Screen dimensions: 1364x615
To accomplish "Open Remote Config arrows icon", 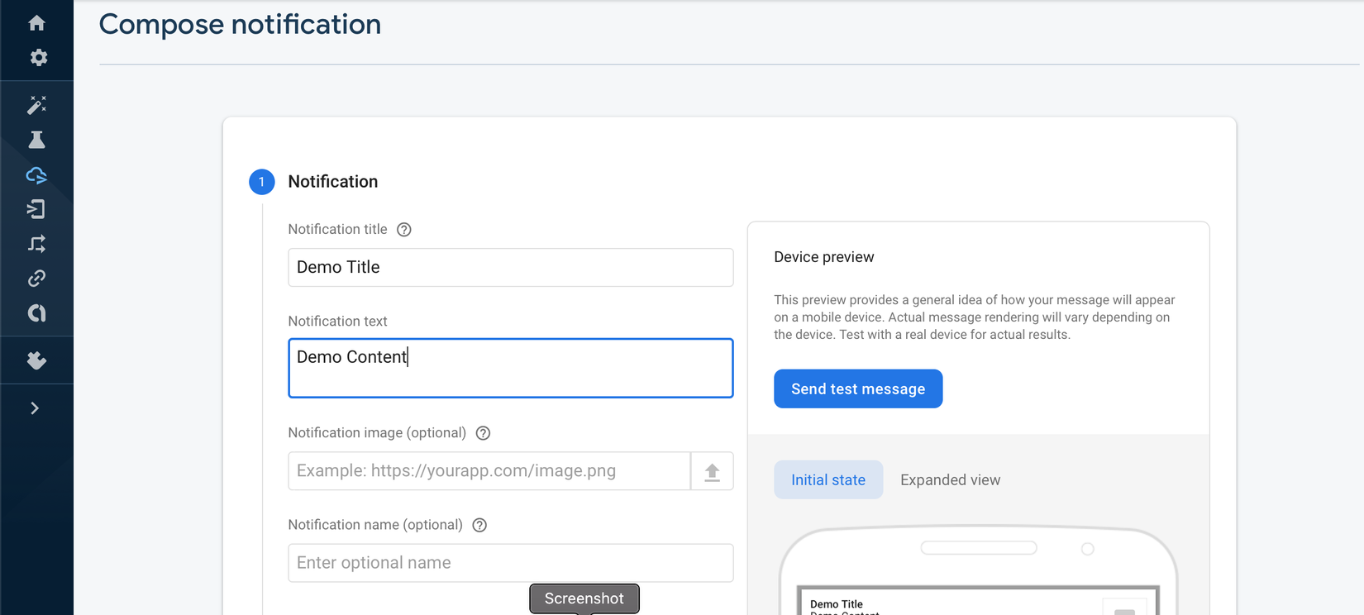I will pyautogui.click(x=36, y=244).
